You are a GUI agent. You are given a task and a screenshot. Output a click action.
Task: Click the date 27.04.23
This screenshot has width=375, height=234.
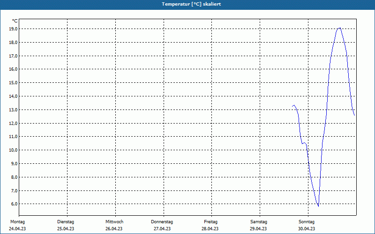pos(162,229)
